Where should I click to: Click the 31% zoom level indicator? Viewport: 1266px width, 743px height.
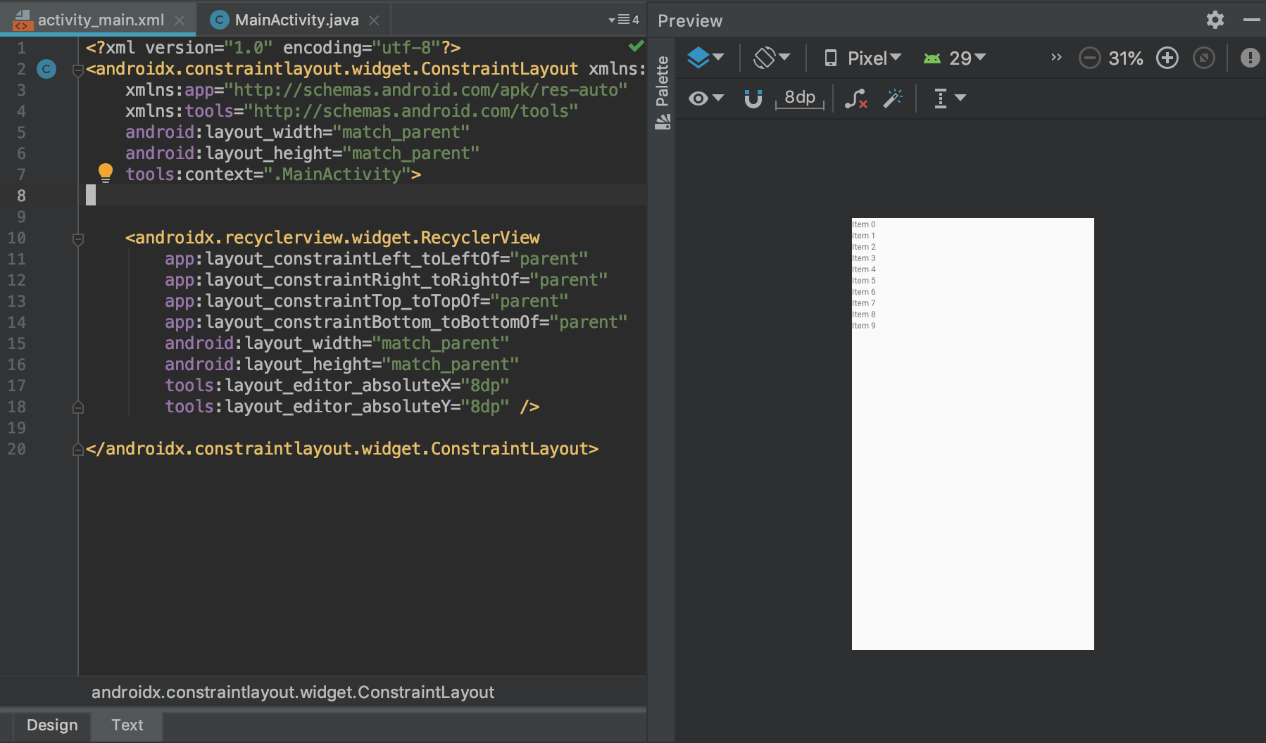point(1125,58)
